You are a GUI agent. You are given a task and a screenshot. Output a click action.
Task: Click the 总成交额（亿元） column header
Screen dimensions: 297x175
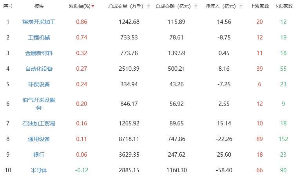pyautogui.click(x=173, y=6)
